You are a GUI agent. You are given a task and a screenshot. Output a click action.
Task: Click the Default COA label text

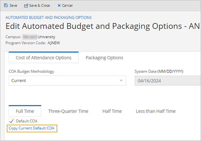point(27,121)
